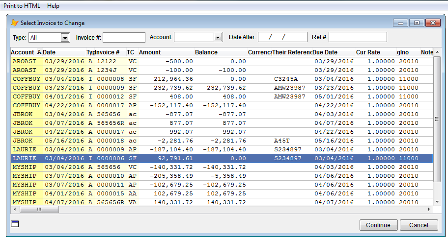Click the small window icon at bottom left
The image size is (448, 239).
coord(15,224)
